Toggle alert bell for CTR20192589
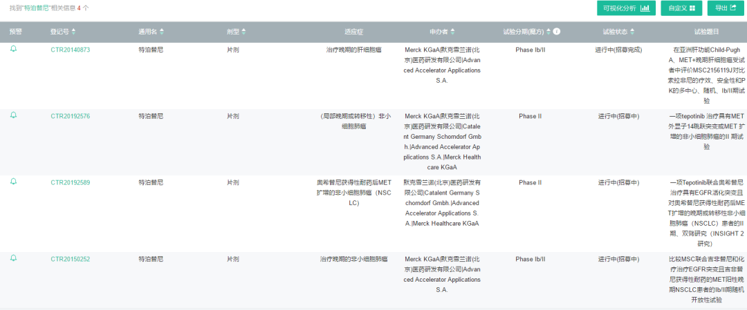Image resolution: width=747 pixels, height=310 pixels. coord(13,182)
